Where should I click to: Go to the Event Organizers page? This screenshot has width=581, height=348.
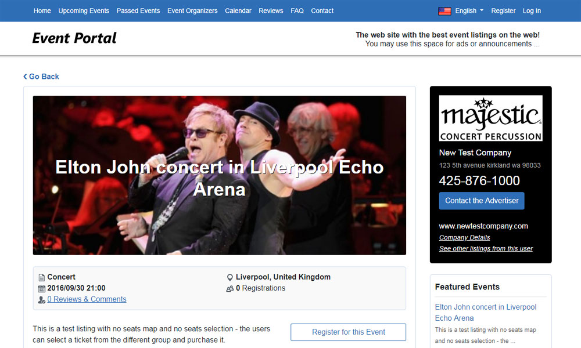coord(192,10)
